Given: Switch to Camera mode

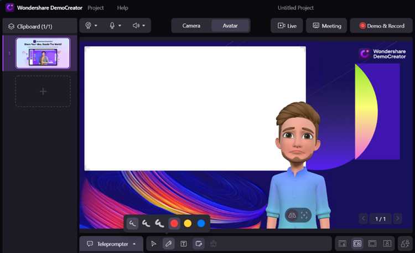Looking at the screenshot, I should 191,25.
